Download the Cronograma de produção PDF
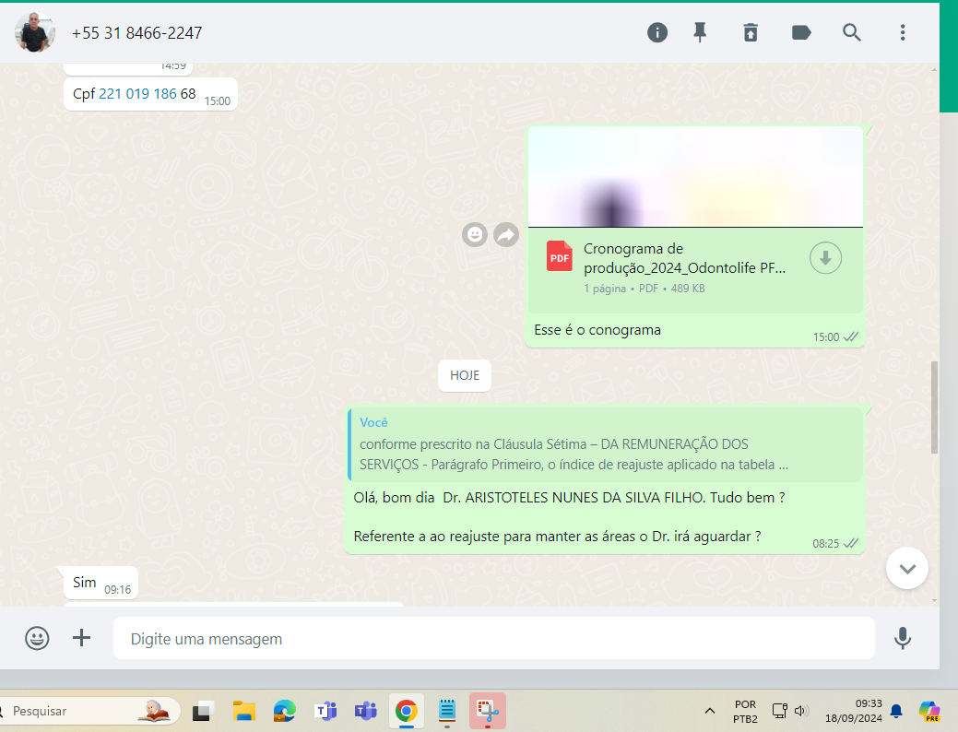The image size is (958, 732). tap(825, 258)
